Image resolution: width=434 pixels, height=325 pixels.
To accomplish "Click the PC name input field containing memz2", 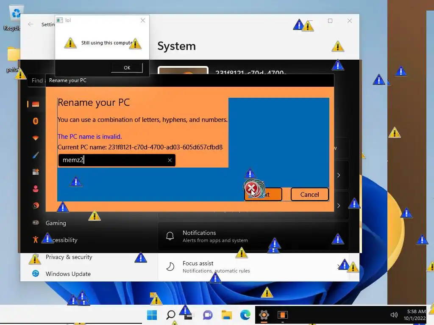I will tap(117, 160).
